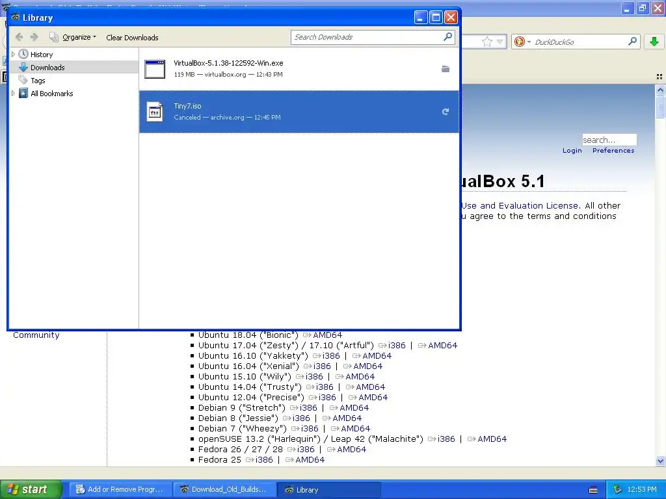Open the Use and Evaluation License link
666x499 pixels.
pos(520,206)
